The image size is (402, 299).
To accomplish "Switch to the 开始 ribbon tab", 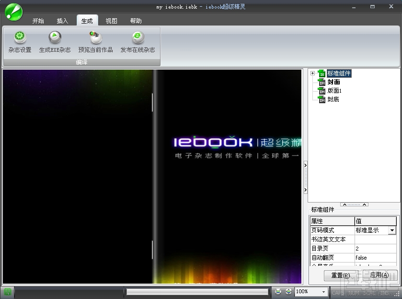I will coord(38,21).
